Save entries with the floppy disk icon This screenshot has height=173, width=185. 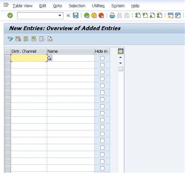click(76, 16)
